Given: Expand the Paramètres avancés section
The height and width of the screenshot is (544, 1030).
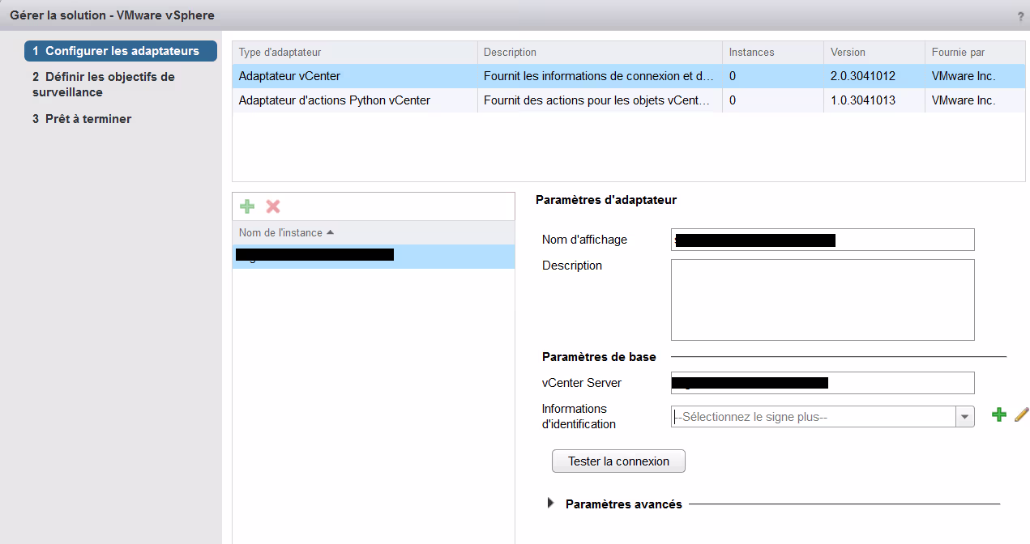Looking at the screenshot, I should (551, 504).
